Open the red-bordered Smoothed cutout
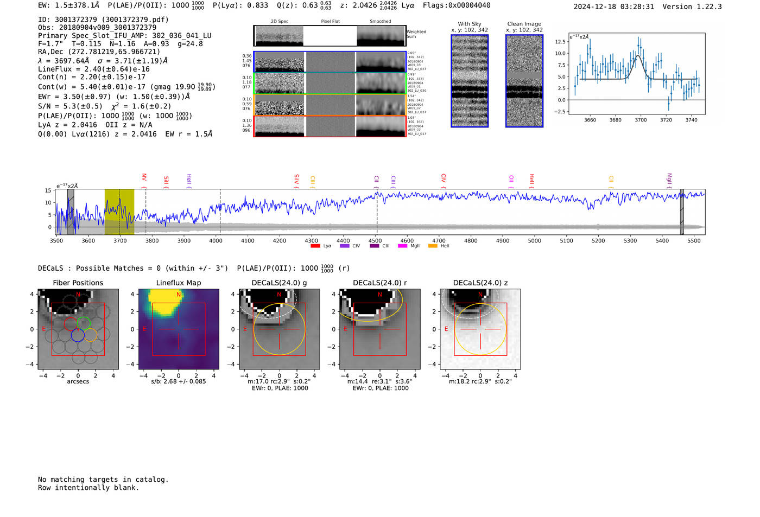This screenshot has height=517, width=760. click(381, 126)
